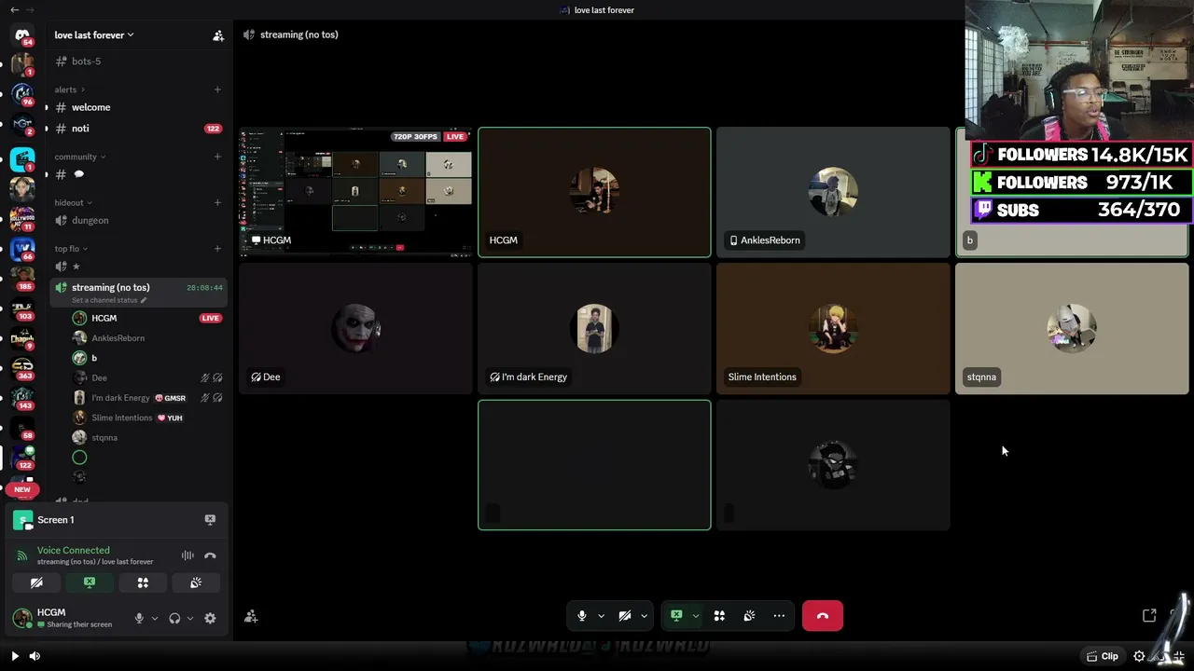This screenshot has height=671, width=1194.
Task: Open Discord direct messages home icon
Action: tap(22, 34)
